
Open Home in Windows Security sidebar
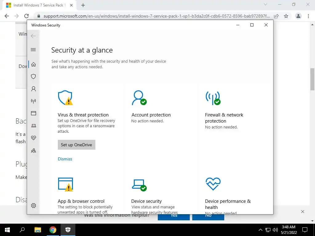pyautogui.click(x=33, y=65)
